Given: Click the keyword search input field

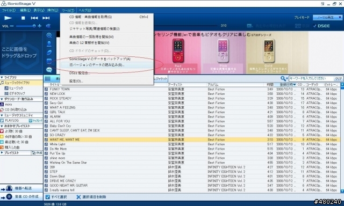Looking at the screenshot, I should click(x=311, y=78).
